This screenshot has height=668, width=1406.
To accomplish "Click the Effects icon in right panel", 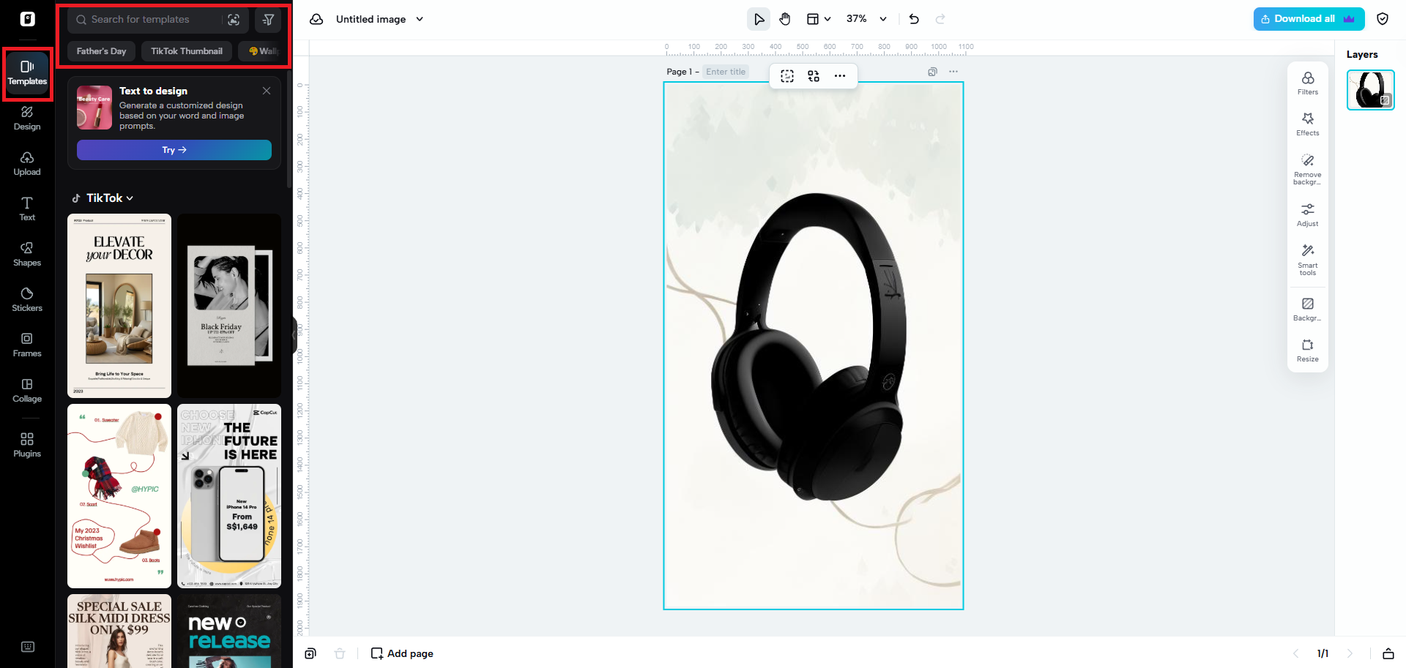I will 1307,124.
